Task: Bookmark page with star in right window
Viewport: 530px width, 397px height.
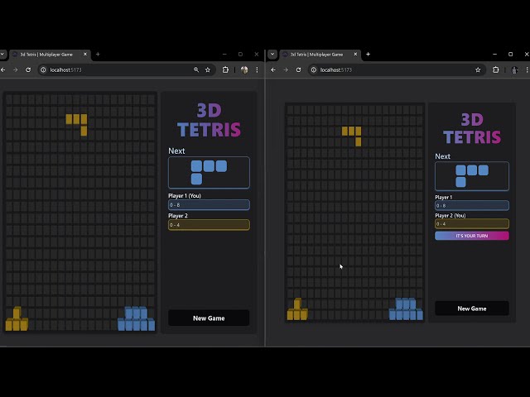Action: (x=478, y=69)
